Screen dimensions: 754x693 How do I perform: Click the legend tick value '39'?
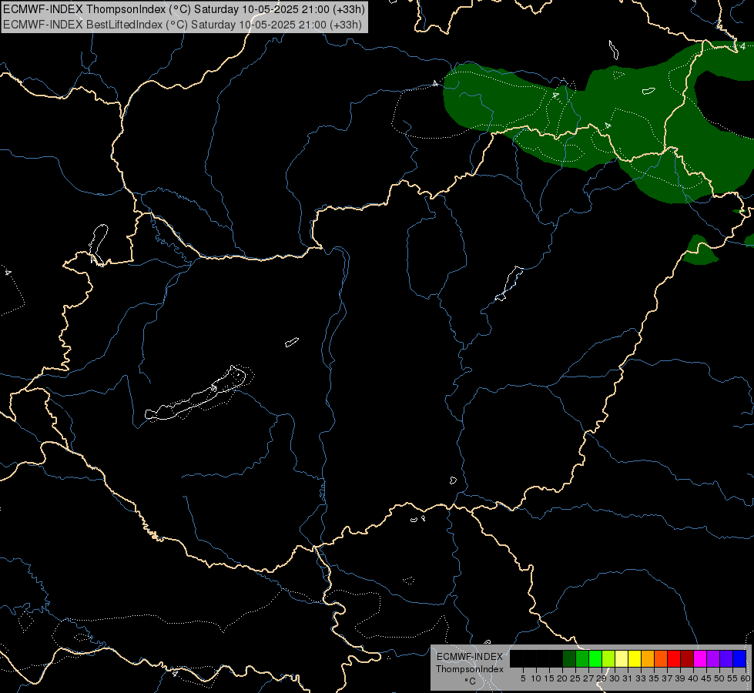[x=680, y=678]
